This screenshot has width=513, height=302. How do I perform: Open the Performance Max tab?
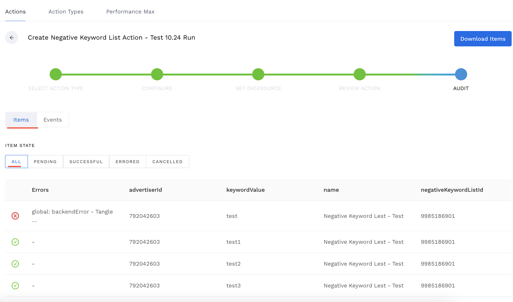coord(130,12)
